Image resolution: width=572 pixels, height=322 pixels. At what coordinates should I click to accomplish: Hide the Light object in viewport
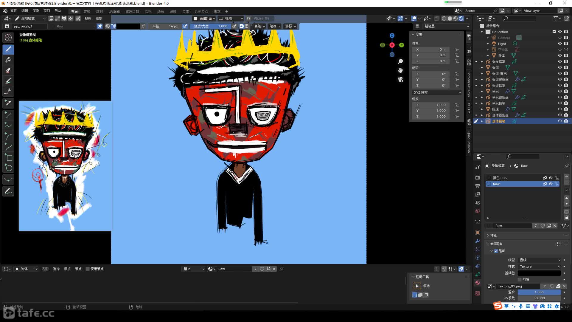coord(560,44)
